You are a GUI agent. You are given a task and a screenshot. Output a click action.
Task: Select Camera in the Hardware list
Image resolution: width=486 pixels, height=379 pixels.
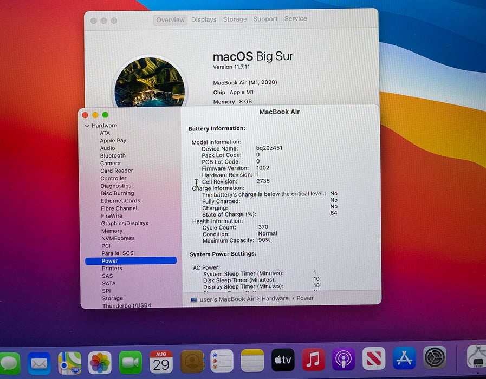(110, 163)
